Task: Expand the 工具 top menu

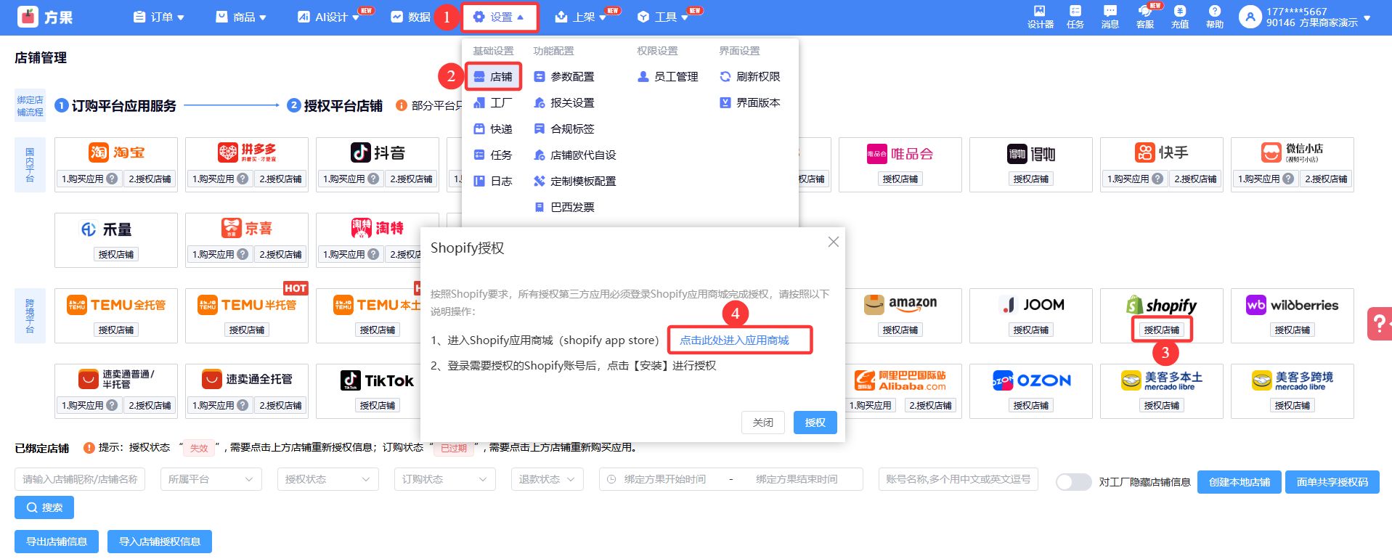Action: coord(662,17)
